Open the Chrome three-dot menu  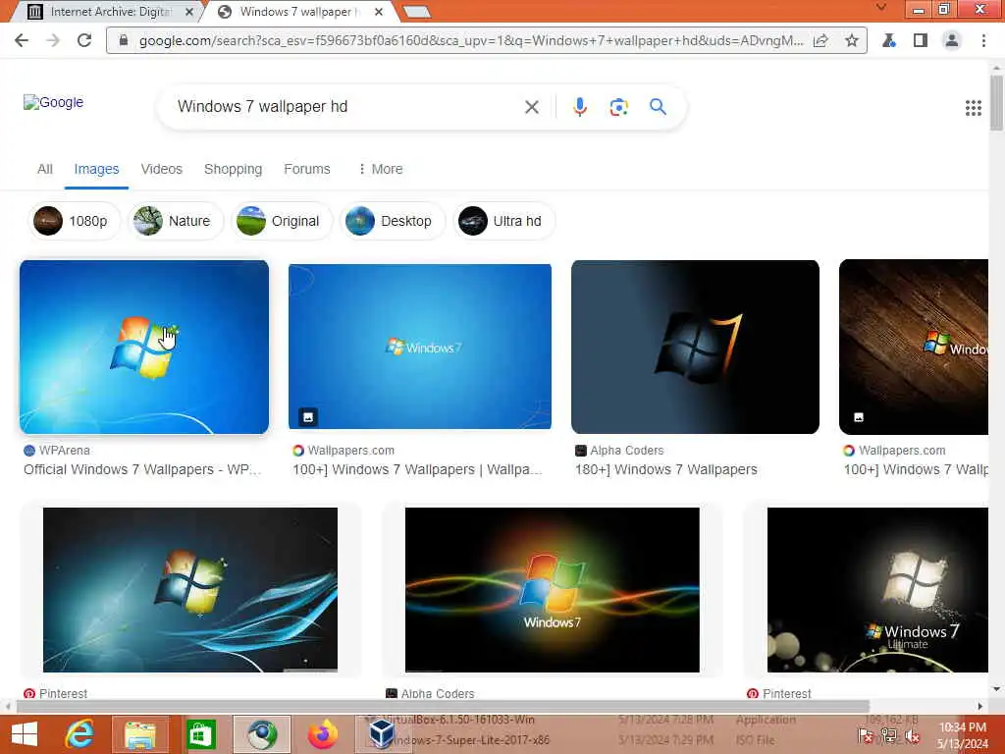click(983, 40)
